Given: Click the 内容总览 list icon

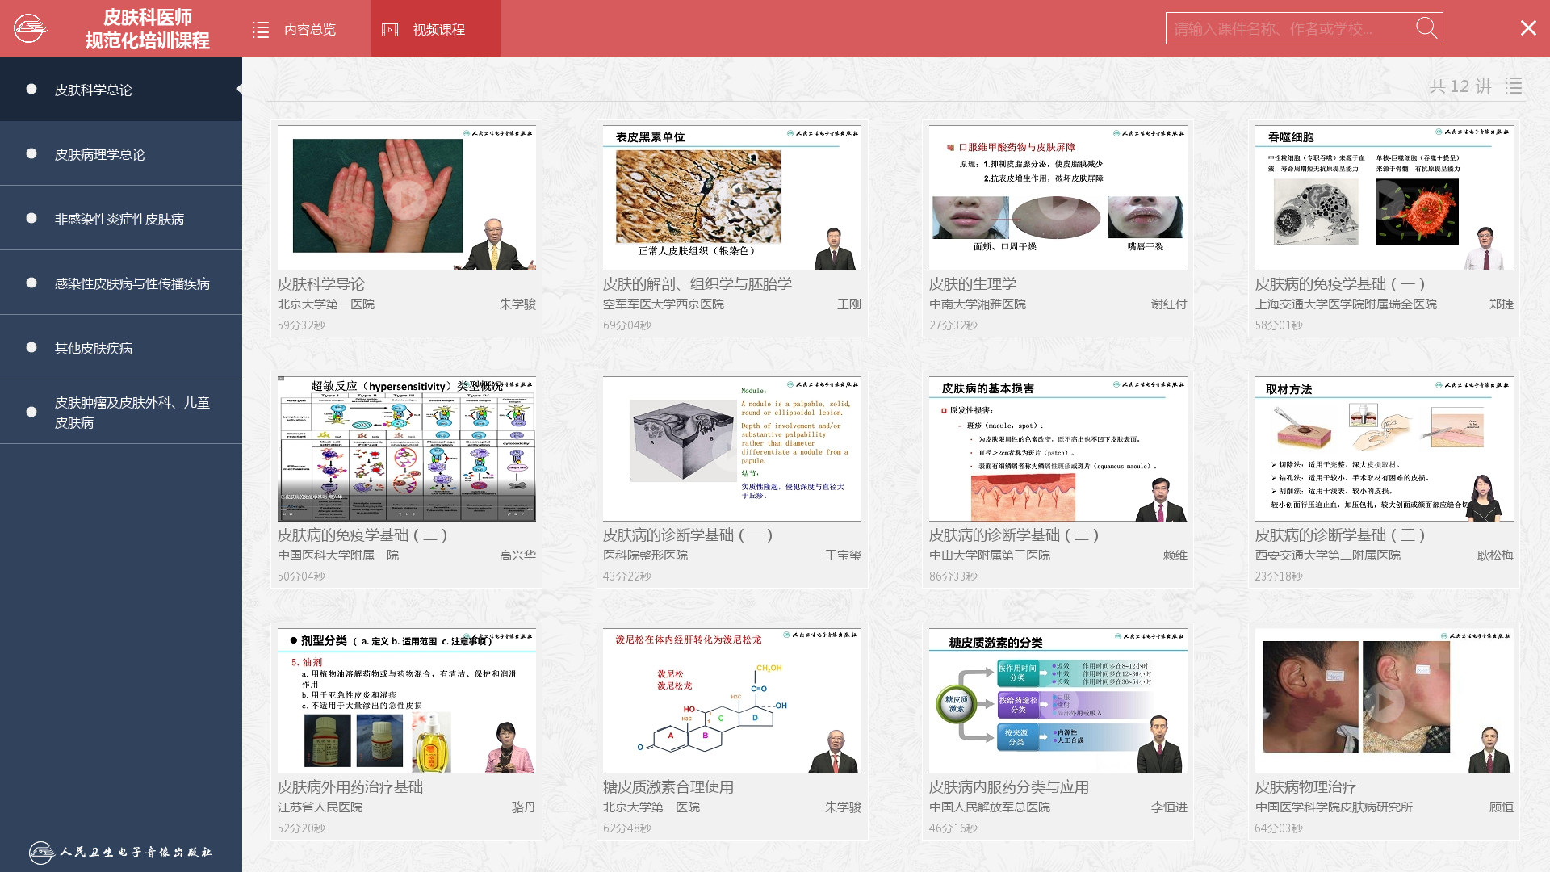Looking at the screenshot, I should [261, 30].
